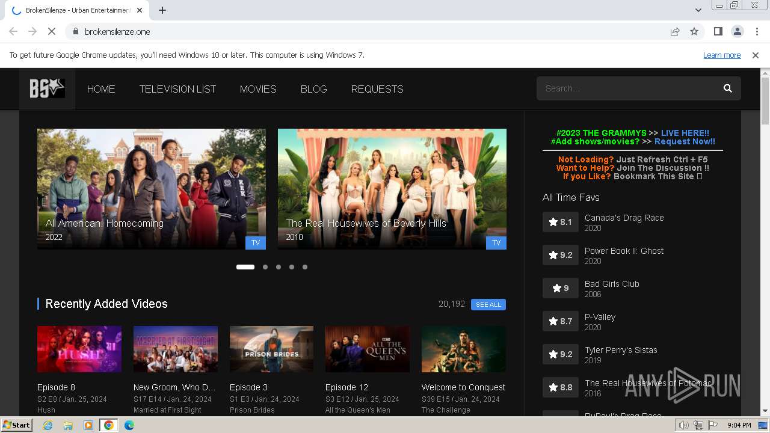Launch Internet Explorer from taskbar
Viewport: 770px width, 433px height.
click(48, 425)
